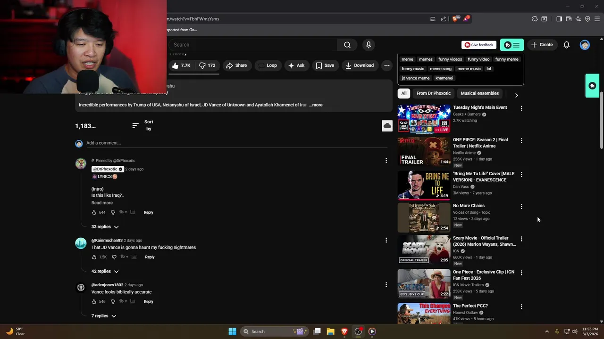
Task: Open ONE PIECE Season 2 trailer thumbnail
Action: pyautogui.click(x=424, y=152)
